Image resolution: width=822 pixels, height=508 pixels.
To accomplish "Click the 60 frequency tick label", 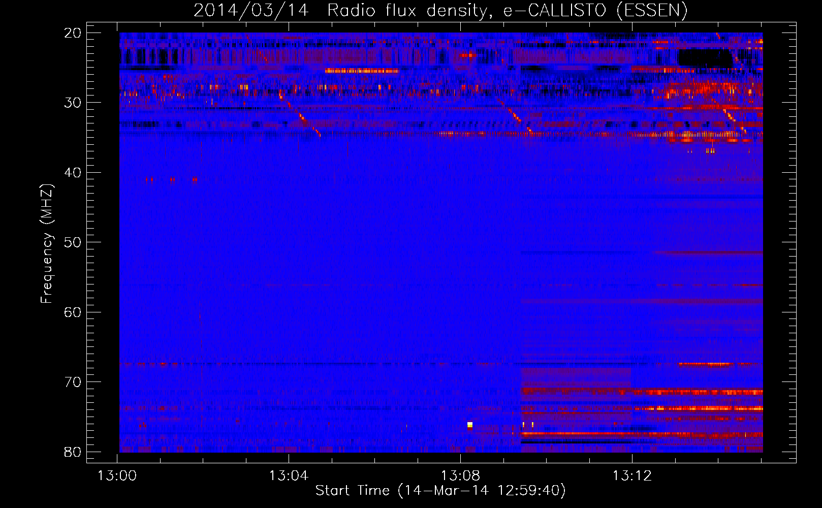I will click(73, 312).
